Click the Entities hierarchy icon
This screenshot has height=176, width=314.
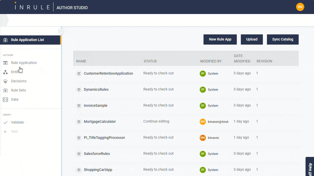(x=6, y=72)
